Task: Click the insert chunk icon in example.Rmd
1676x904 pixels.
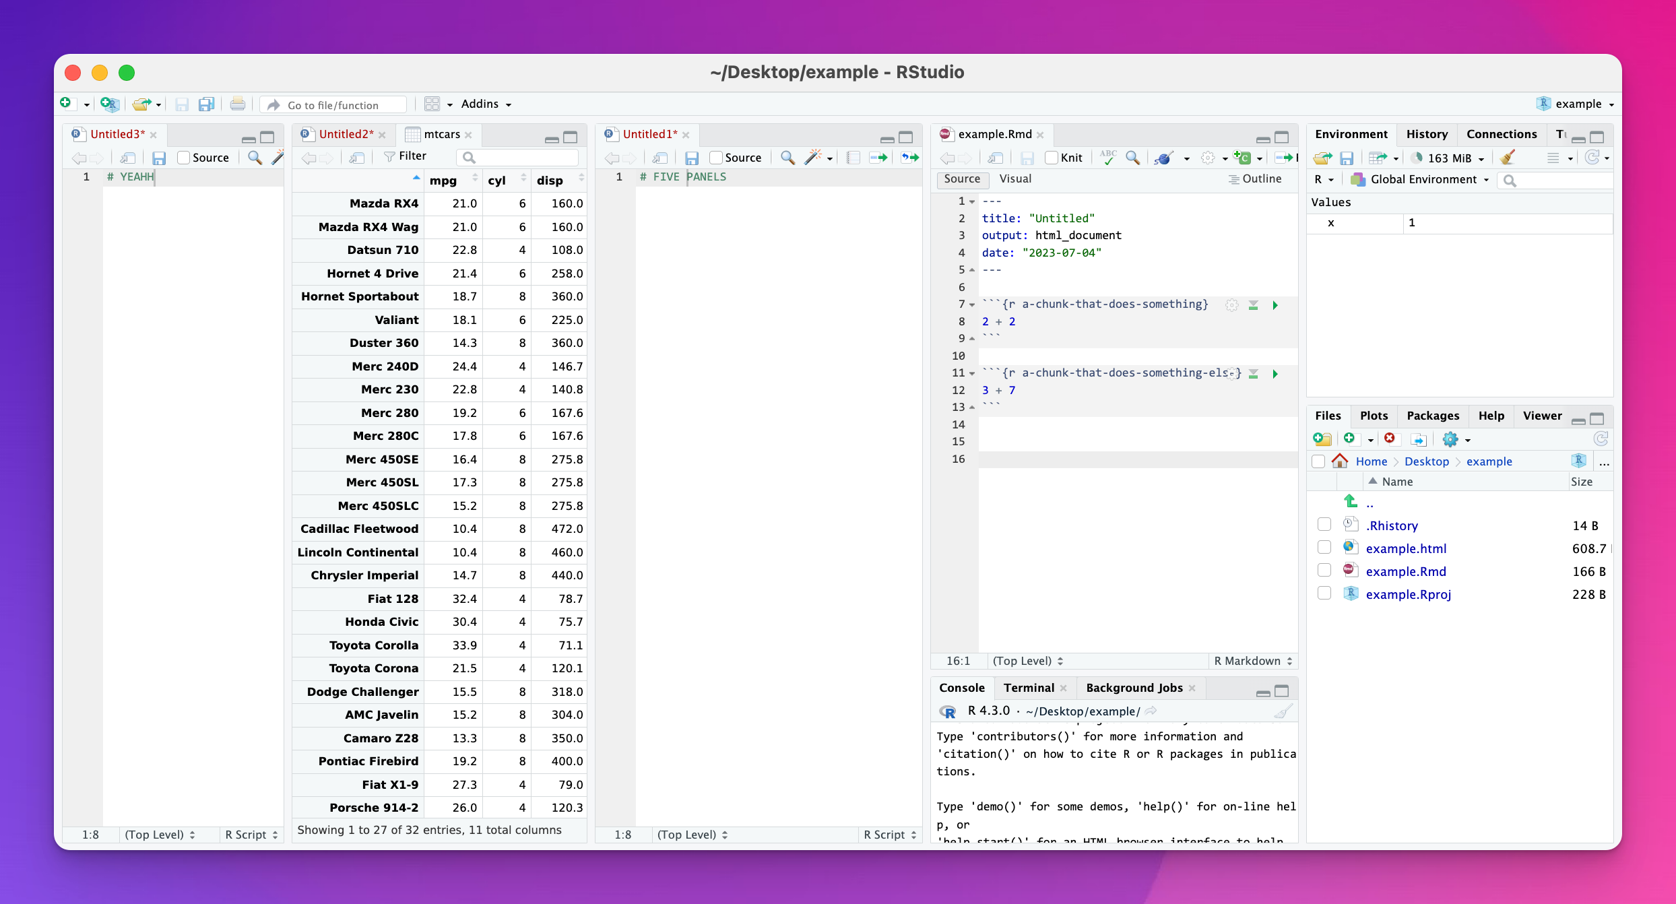Action: pos(1242,158)
